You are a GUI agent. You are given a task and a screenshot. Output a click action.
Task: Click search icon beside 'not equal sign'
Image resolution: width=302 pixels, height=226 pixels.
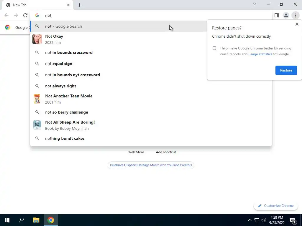click(x=37, y=64)
